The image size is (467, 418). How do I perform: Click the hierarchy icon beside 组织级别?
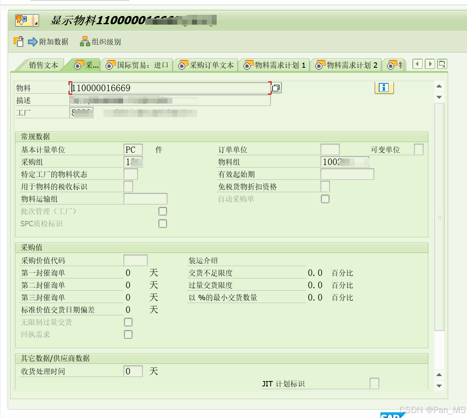click(85, 41)
